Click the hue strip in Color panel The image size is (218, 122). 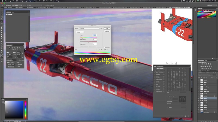coord(25,110)
